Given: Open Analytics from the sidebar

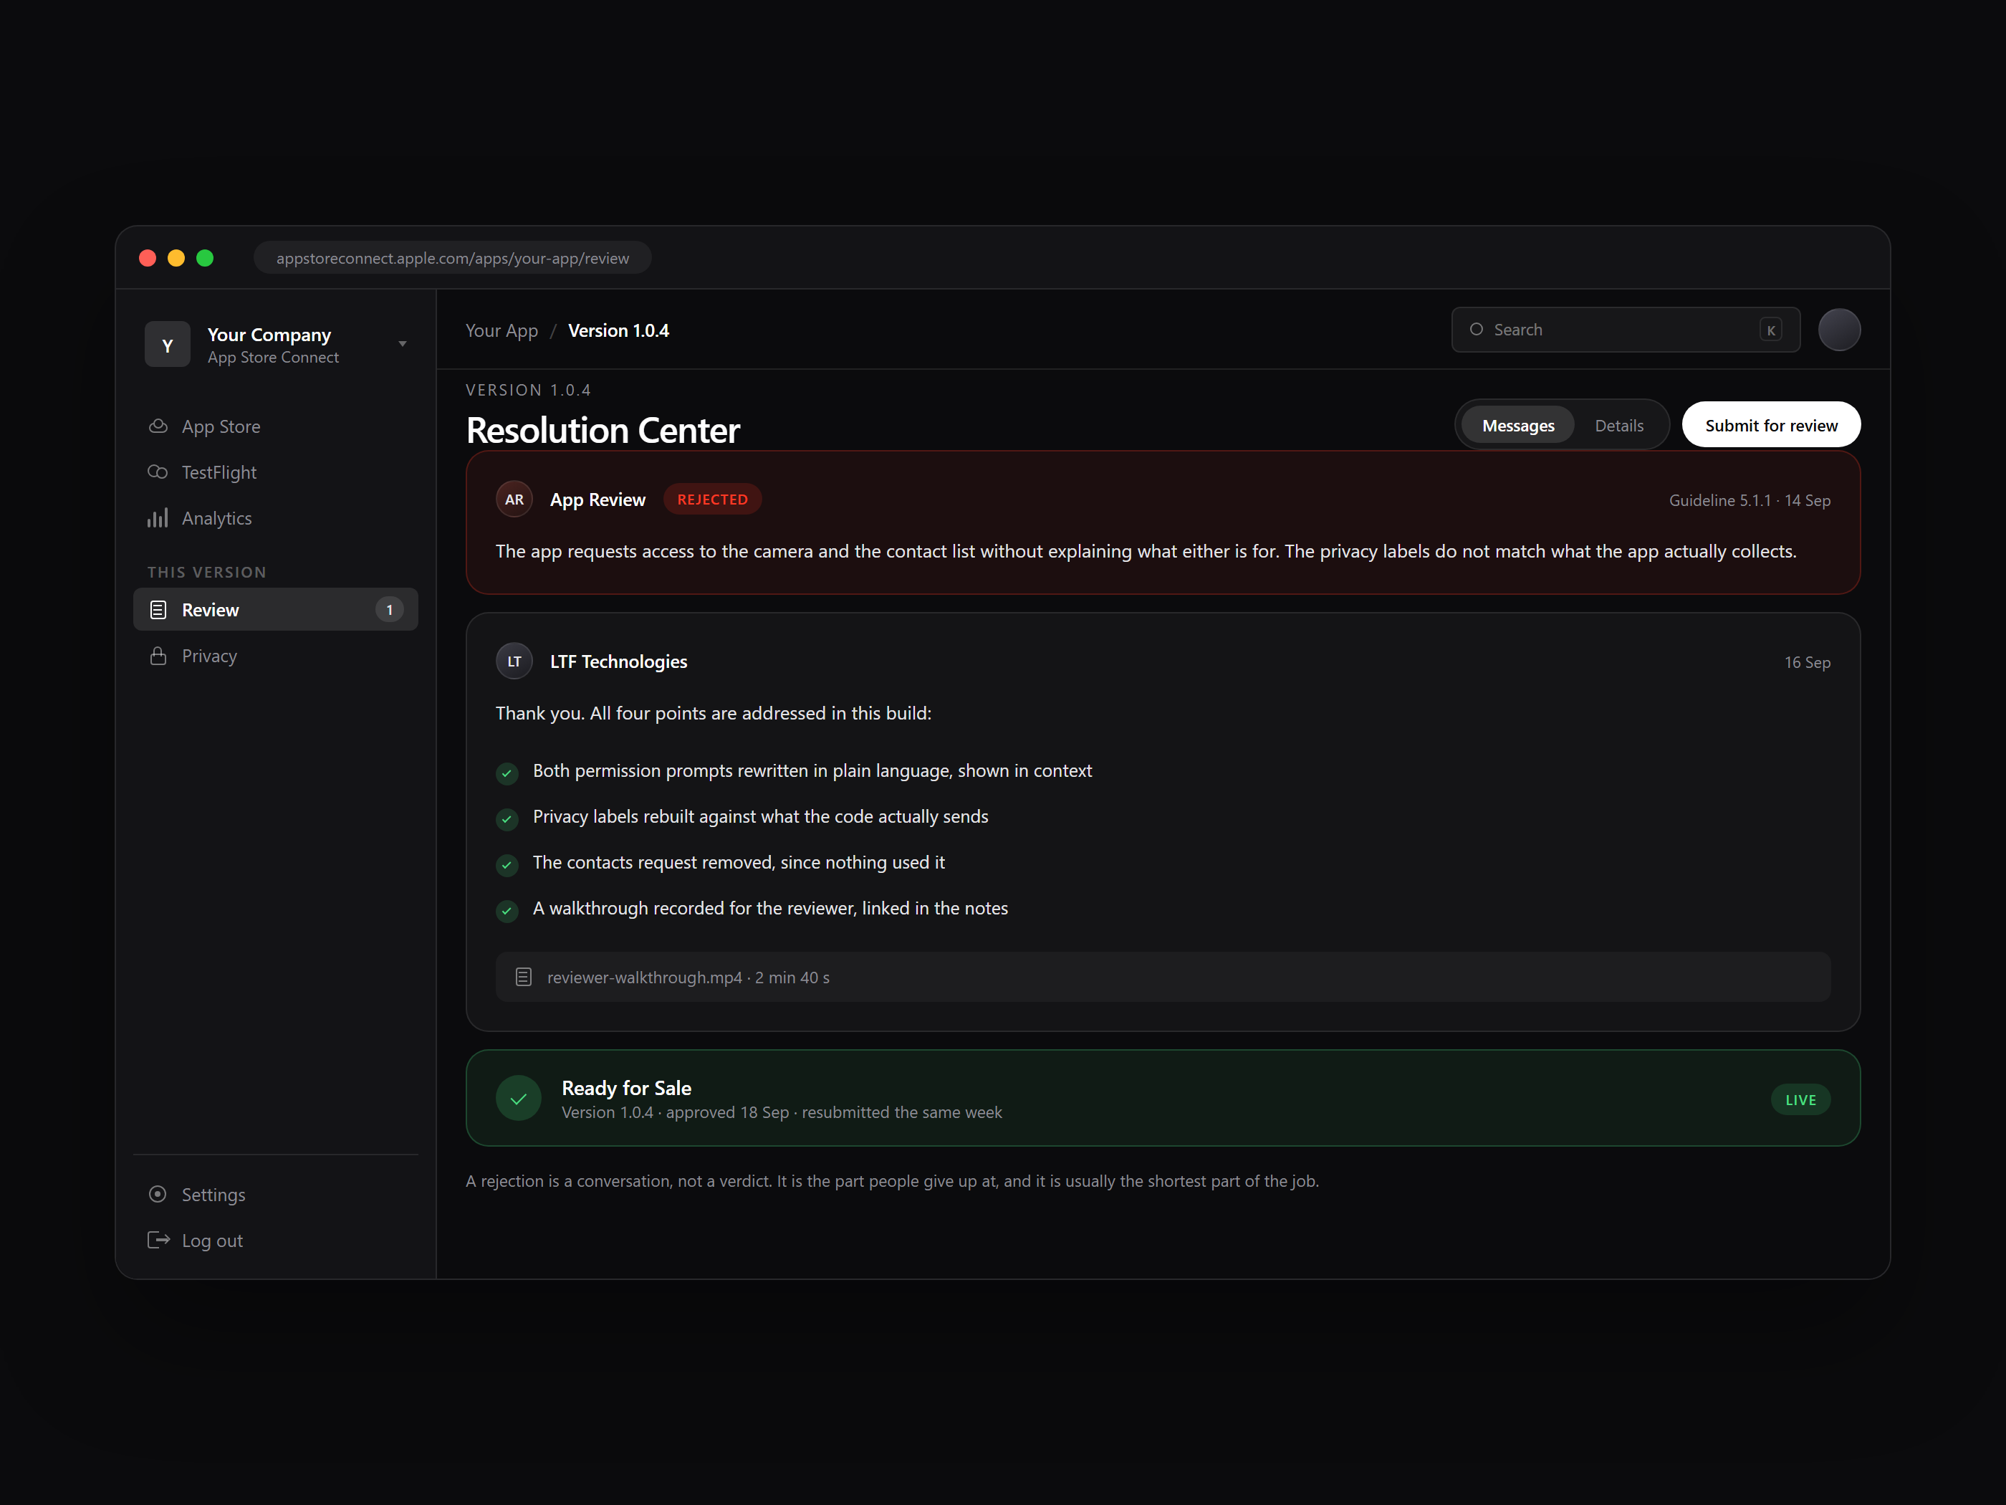Looking at the screenshot, I should pos(276,518).
